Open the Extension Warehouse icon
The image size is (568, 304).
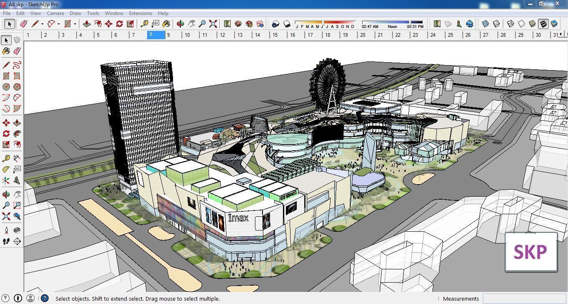pyautogui.click(x=249, y=24)
